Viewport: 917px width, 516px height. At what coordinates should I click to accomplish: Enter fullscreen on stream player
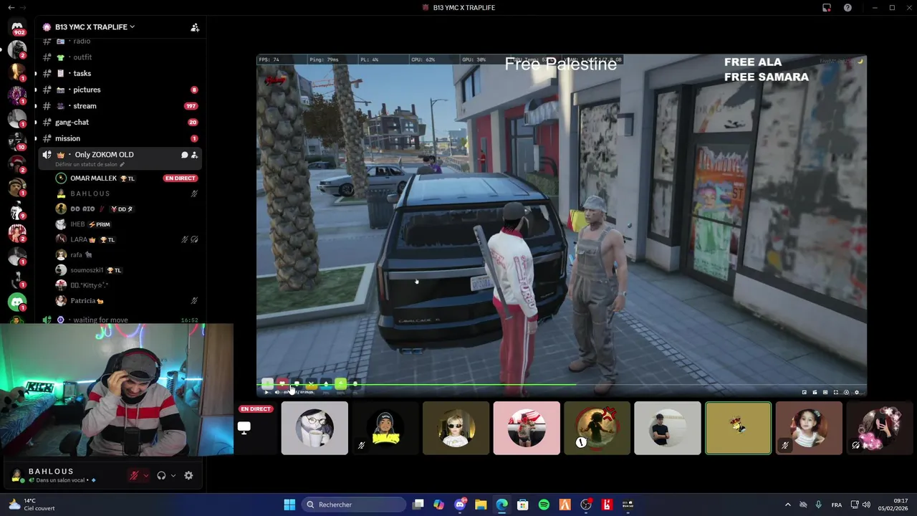click(835, 392)
